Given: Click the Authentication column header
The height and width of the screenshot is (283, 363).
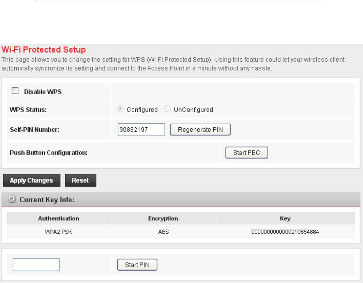Looking at the screenshot, I should [x=59, y=218].
